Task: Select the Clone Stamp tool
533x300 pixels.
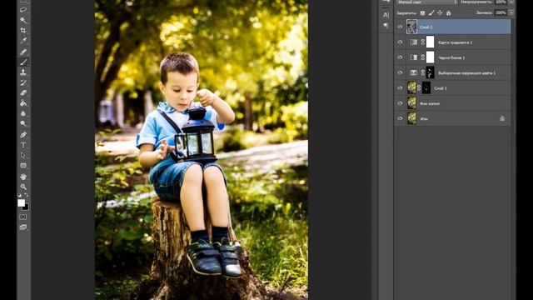Action: pyautogui.click(x=23, y=72)
